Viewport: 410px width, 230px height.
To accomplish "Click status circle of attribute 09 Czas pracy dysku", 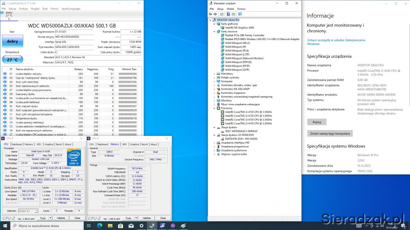I will (x=5, y=94).
